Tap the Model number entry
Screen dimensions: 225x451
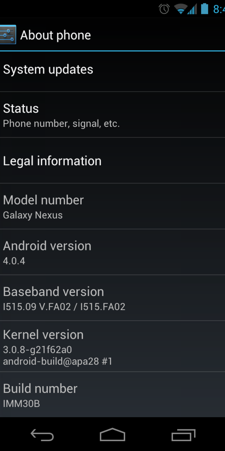point(112,206)
